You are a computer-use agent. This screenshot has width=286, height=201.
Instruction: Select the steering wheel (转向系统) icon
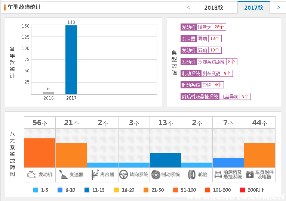(x=124, y=174)
